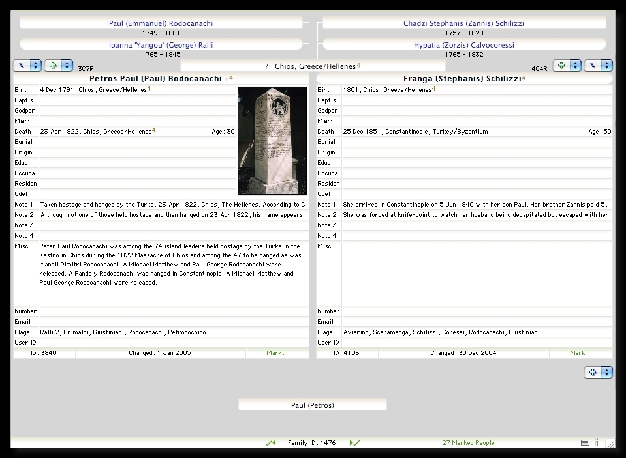The height and width of the screenshot is (458, 626).
Task: Click Franga's empty Baptis field
Action: pos(477,100)
